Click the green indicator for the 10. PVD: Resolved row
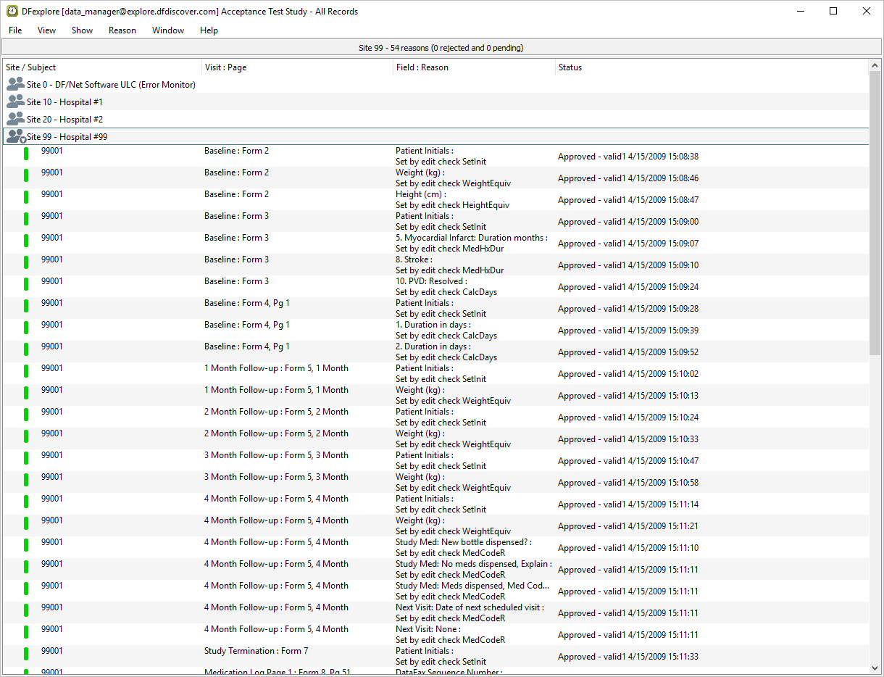The image size is (884, 677). (x=26, y=283)
